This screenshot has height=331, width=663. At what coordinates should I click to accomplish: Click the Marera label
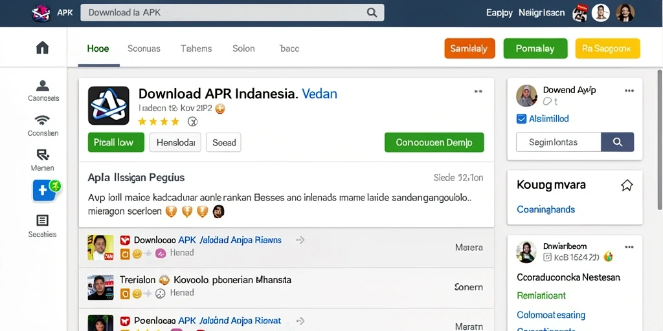(x=469, y=248)
